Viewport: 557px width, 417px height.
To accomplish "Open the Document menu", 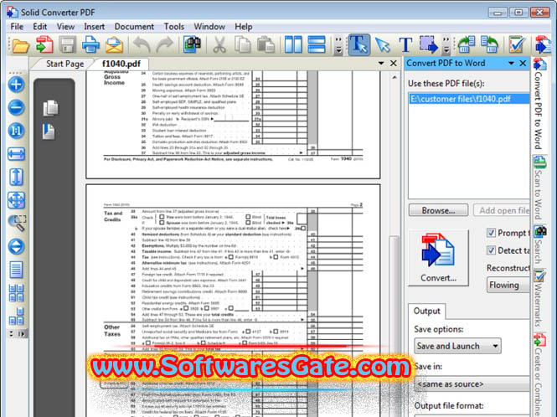I will [x=134, y=27].
